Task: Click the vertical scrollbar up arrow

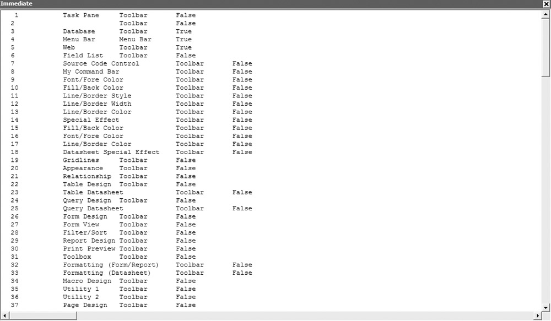Action: coord(546,14)
